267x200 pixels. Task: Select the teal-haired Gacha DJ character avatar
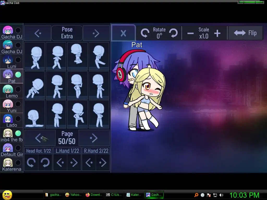(x=8, y=45)
